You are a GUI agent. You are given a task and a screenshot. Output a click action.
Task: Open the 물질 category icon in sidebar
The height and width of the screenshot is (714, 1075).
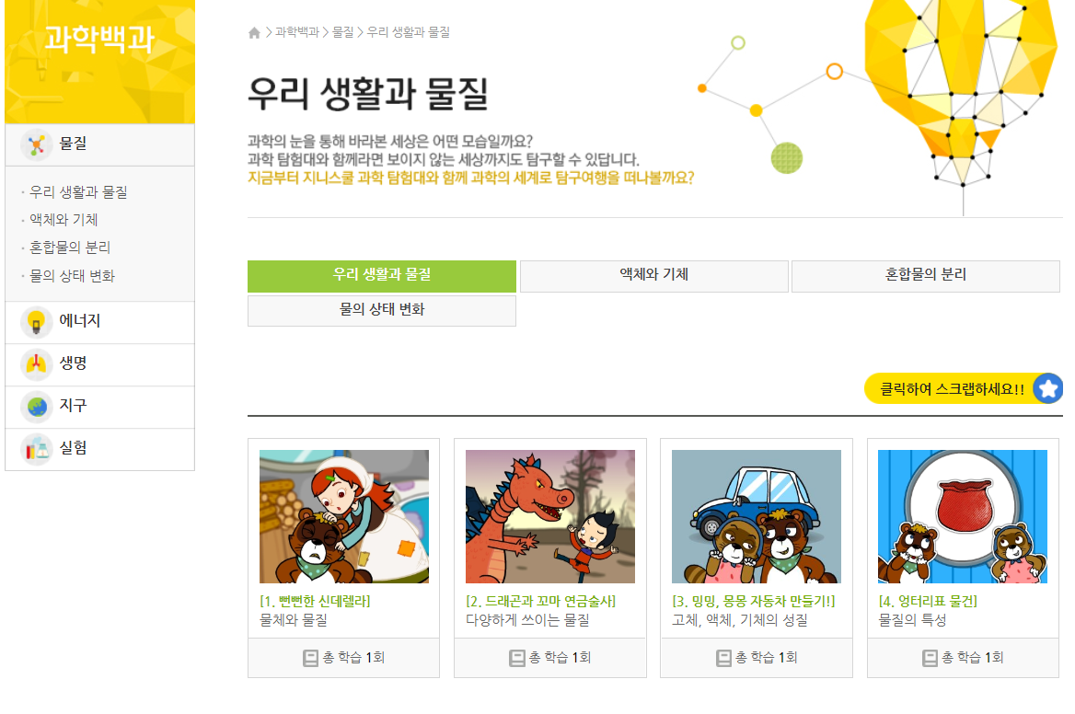(x=36, y=144)
